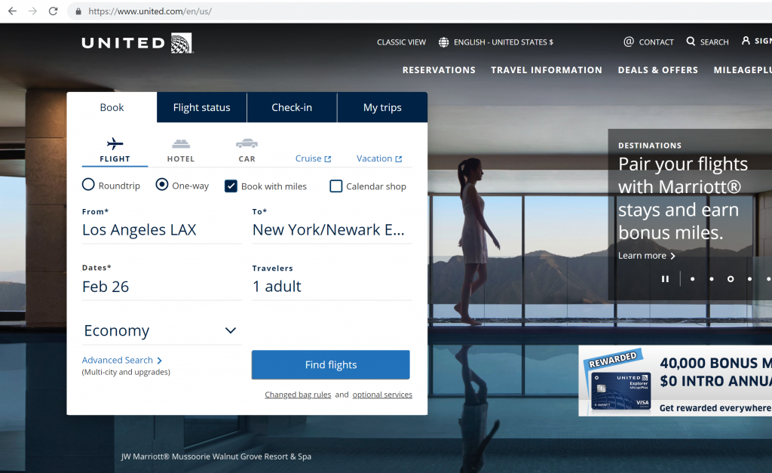Select the Car icon
The image size is (772, 473).
point(247,143)
